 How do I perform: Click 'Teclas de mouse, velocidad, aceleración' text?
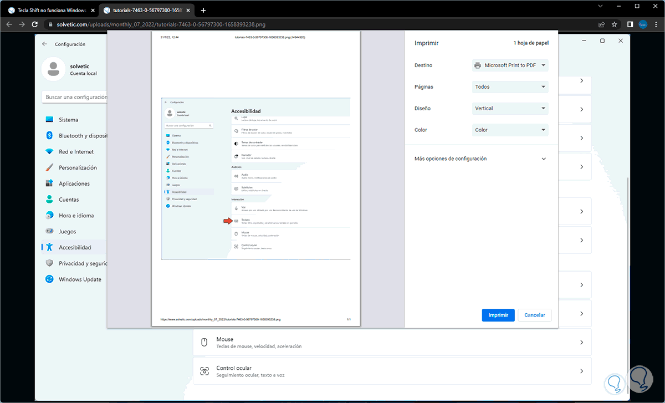259,346
